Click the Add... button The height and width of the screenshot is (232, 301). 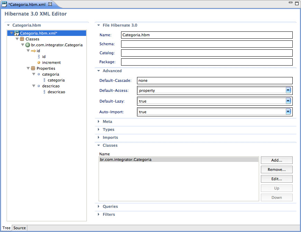(277, 160)
